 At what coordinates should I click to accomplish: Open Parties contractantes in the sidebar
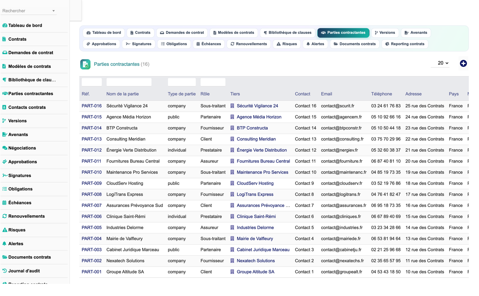[x=30, y=94]
